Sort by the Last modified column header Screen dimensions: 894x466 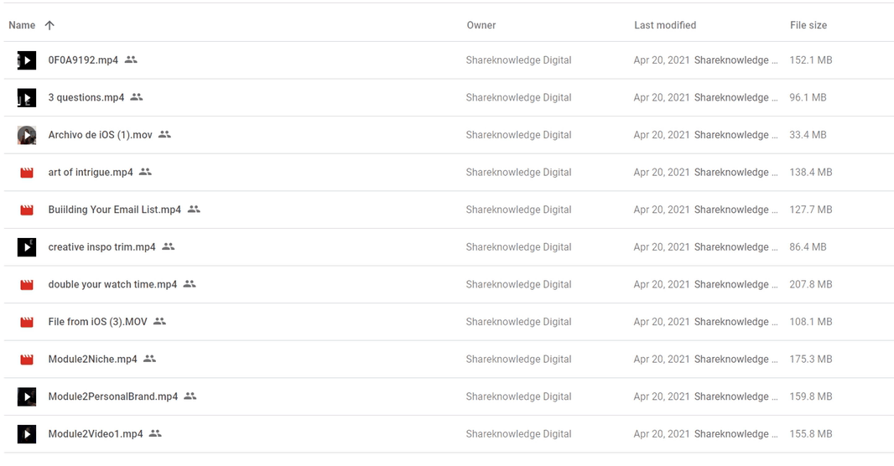[665, 25]
